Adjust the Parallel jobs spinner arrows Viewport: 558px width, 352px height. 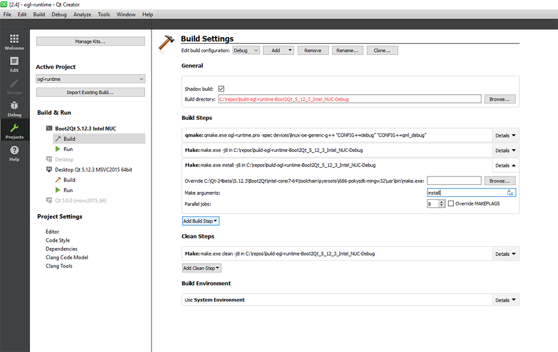pyautogui.click(x=442, y=204)
